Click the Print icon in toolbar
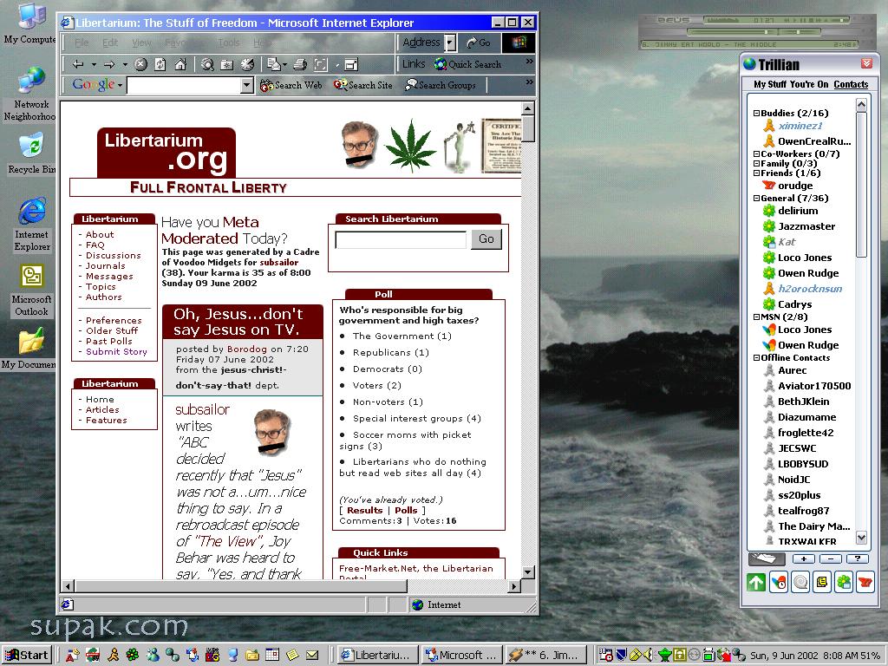Image resolution: width=888 pixels, height=666 pixels. click(x=300, y=64)
